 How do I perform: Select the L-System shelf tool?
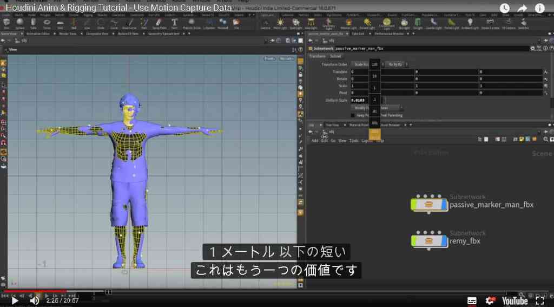tap(209, 24)
